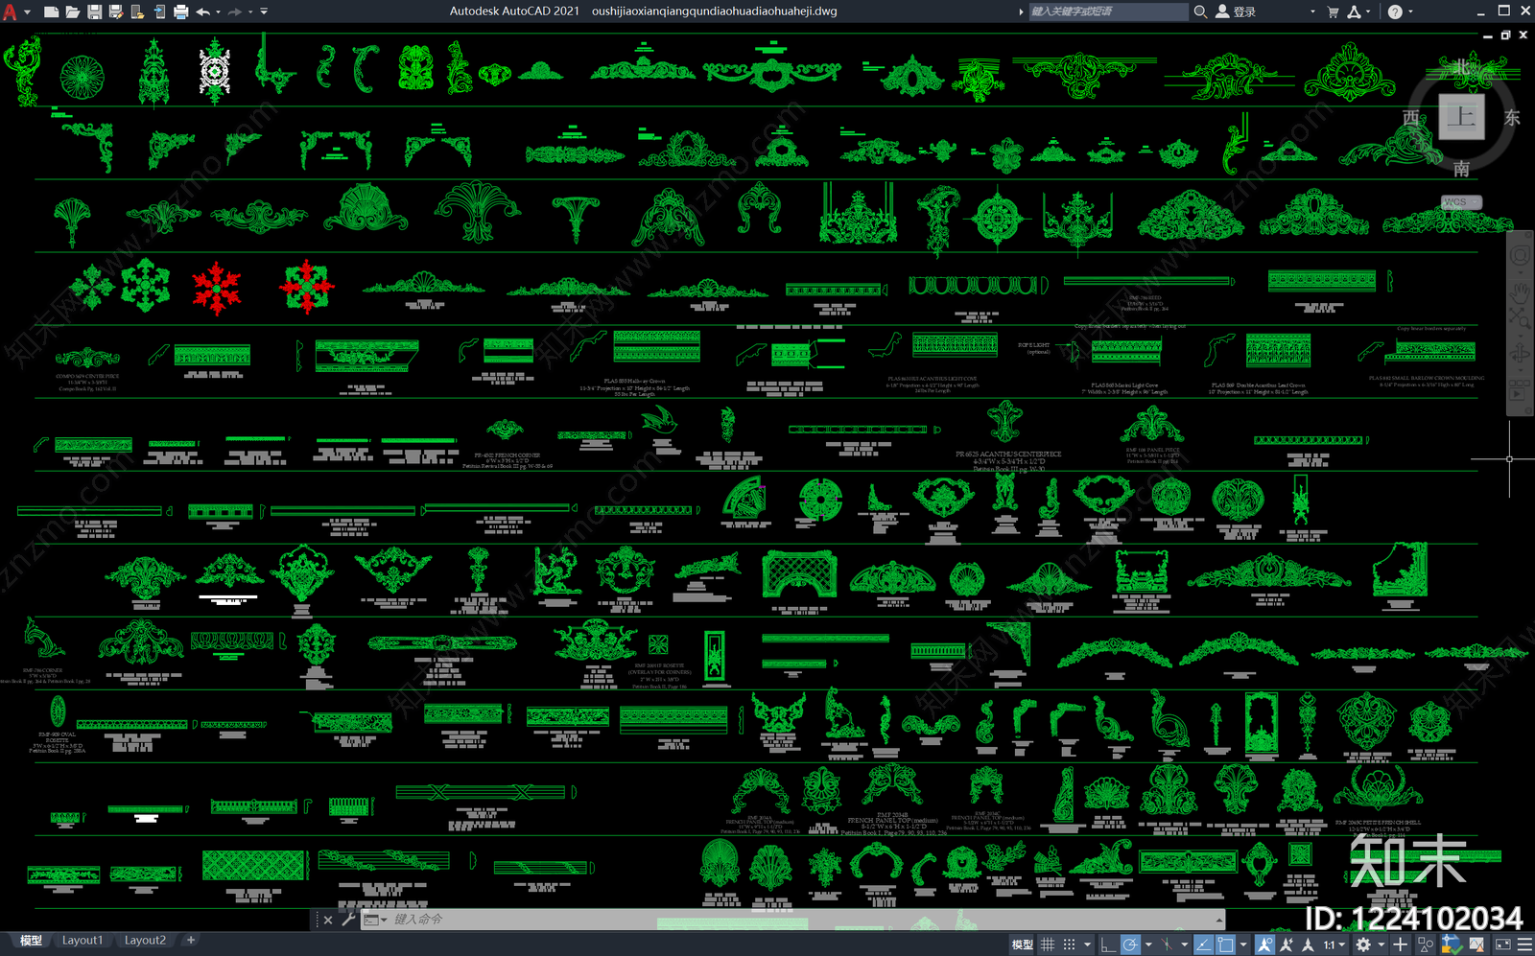The image size is (1535, 956).
Task: Expand command line history arrow
Action: tap(1219, 920)
